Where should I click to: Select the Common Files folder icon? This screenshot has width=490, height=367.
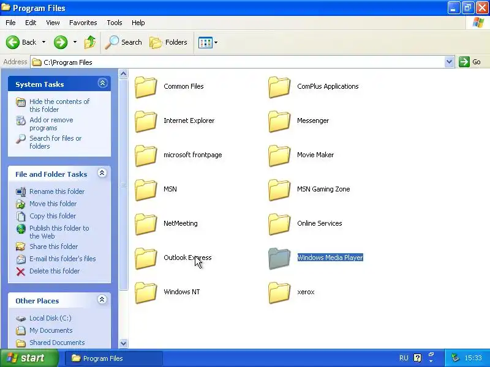click(146, 87)
